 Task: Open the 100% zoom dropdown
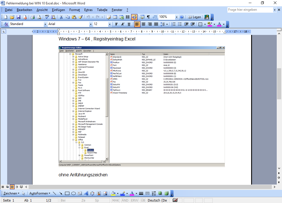point(177,17)
